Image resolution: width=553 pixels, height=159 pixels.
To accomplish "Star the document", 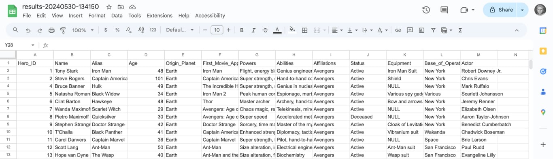I will [109, 7].
